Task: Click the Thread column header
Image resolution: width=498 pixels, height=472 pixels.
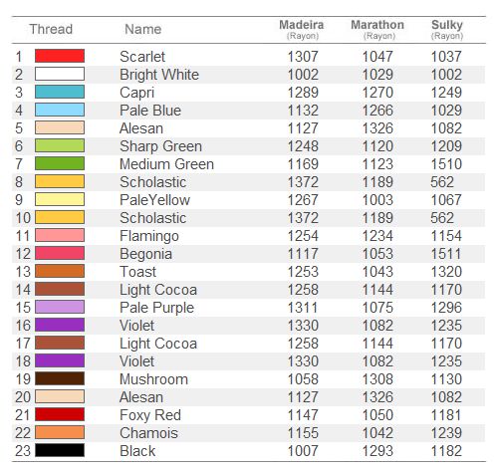Action: click(x=51, y=29)
